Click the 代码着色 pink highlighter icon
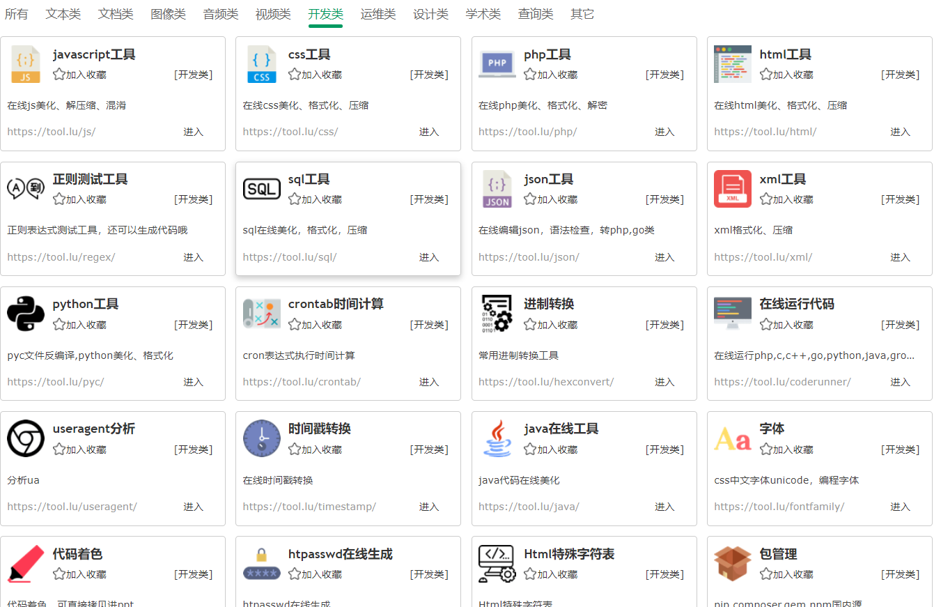The height and width of the screenshot is (607, 941). point(26,562)
